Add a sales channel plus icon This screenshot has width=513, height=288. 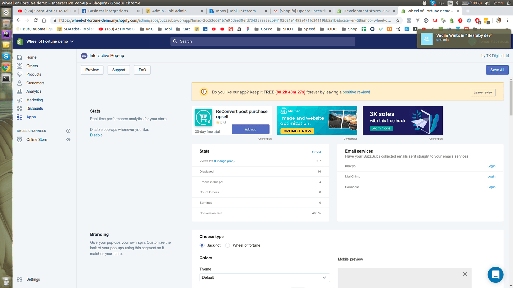(x=68, y=131)
